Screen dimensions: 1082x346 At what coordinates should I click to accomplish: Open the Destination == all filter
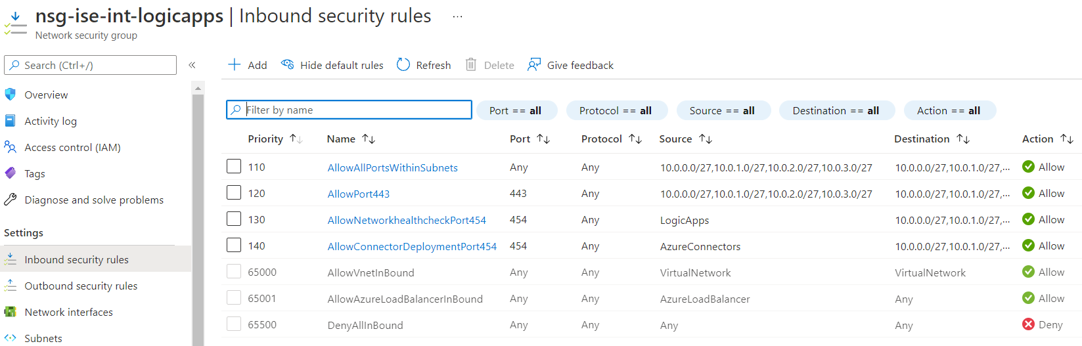(837, 110)
